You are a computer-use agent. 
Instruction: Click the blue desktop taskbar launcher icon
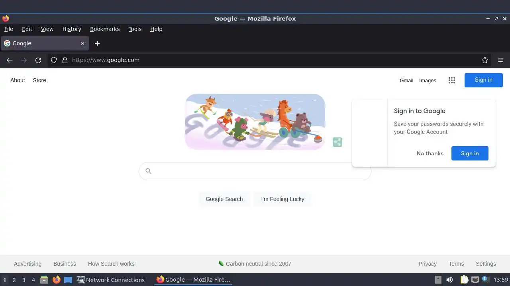[x=68, y=280]
